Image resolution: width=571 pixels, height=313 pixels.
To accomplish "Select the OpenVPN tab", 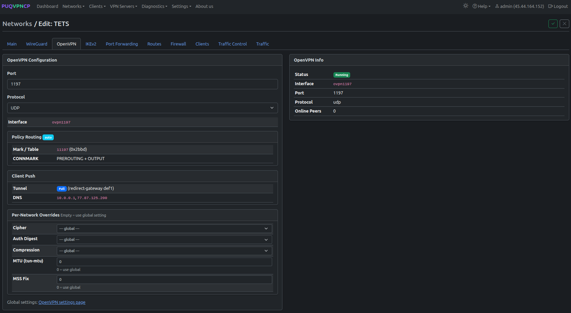I will tap(66, 44).
